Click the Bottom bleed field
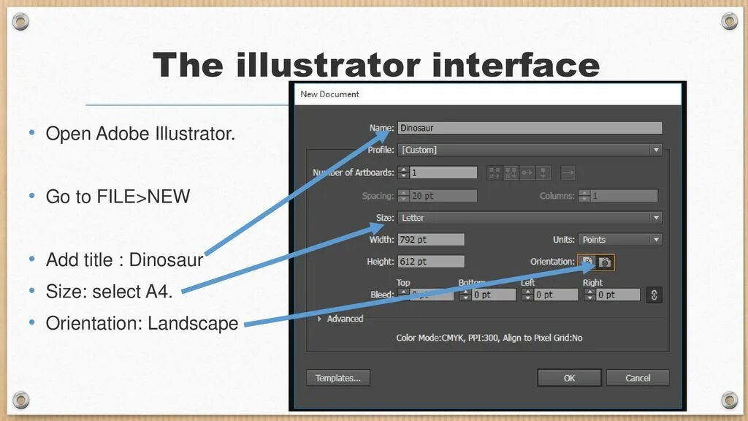Image resolution: width=748 pixels, height=421 pixels. click(x=495, y=295)
